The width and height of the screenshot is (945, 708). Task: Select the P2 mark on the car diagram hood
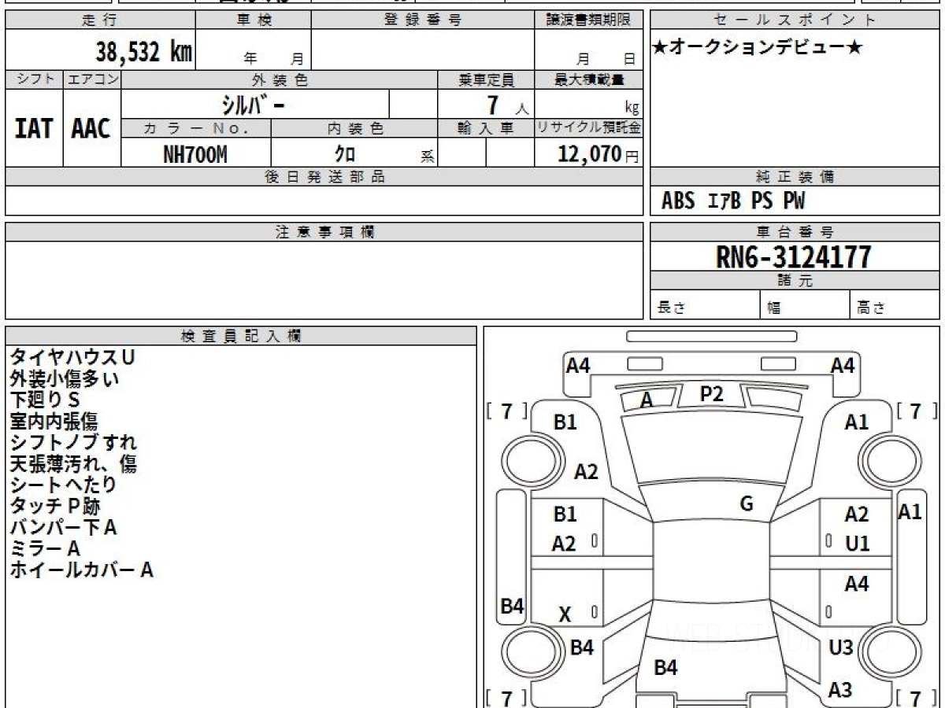[x=711, y=394]
